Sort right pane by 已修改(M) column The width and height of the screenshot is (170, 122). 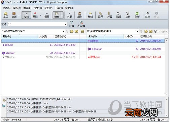coord(152,36)
